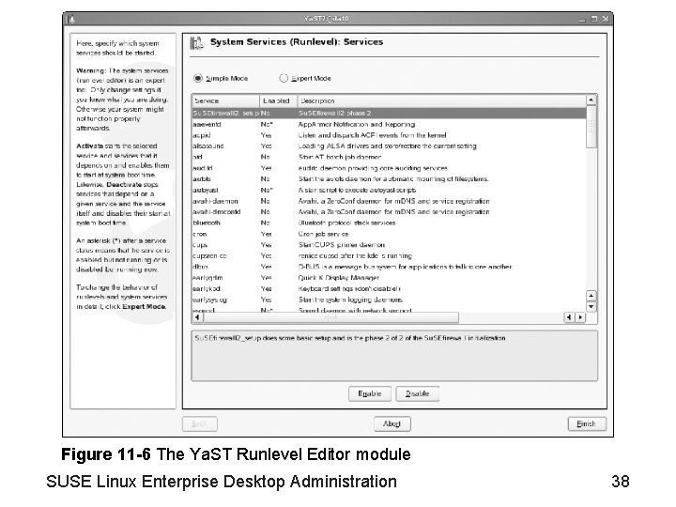This screenshot has height=507, width=676.
Task: Click the YaST window menu icon in title bar
Action: (x=72, y=19)
